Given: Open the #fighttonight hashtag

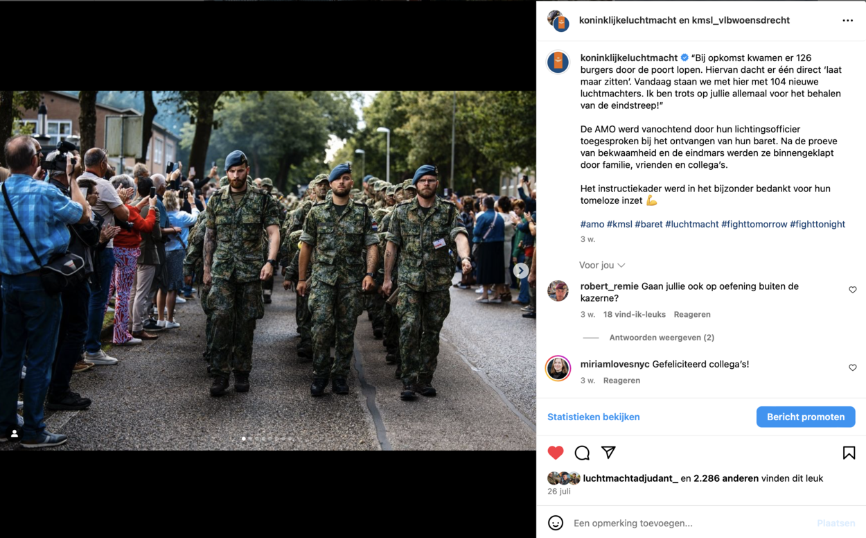Looking at the screenshot, I should point(818,224).
